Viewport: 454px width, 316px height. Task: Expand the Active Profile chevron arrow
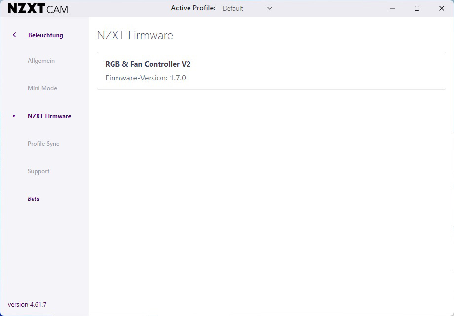click(269, 8)
